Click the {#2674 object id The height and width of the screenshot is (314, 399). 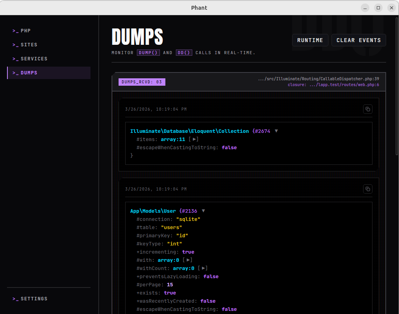261,131
